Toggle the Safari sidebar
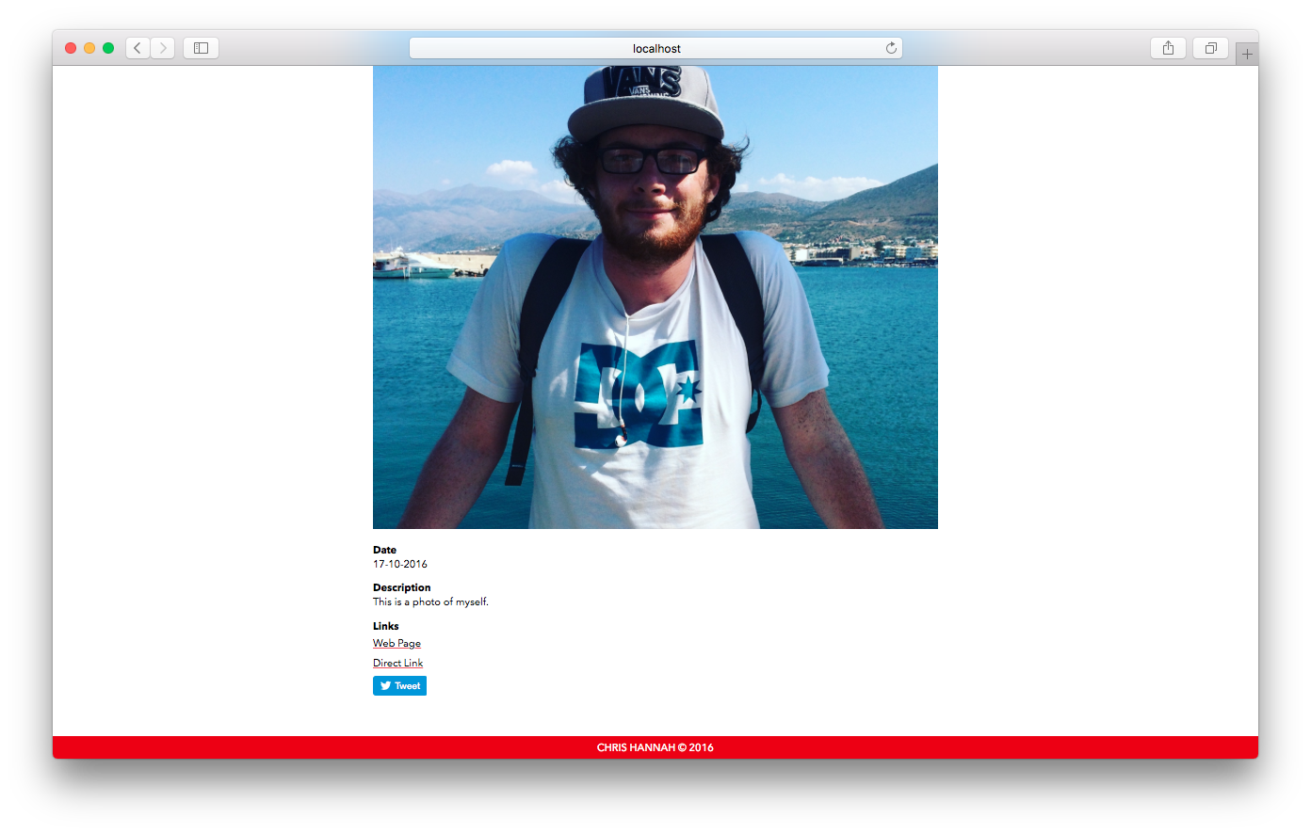The width and height of the screenshot is (1311, 834). tap(201, 48)
